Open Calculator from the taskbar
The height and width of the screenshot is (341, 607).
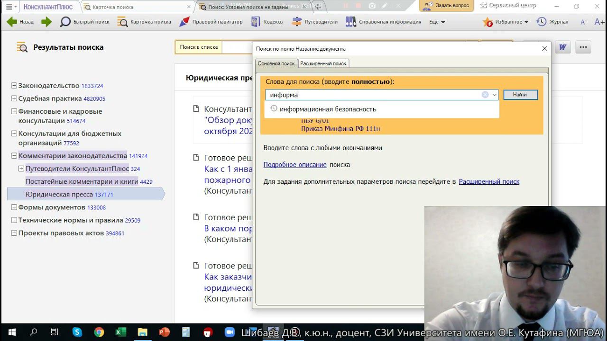click(x=186, y=332)
